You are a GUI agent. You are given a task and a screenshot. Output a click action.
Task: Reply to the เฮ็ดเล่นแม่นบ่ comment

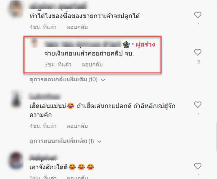(x=77, y=126)
